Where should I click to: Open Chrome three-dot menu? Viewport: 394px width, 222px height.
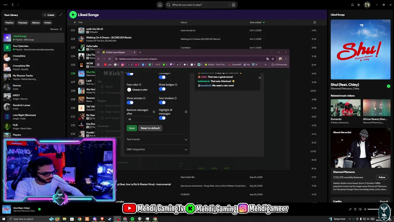[x=286, y=59]
